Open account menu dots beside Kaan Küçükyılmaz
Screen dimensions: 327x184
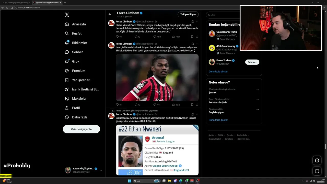[101, 170]
